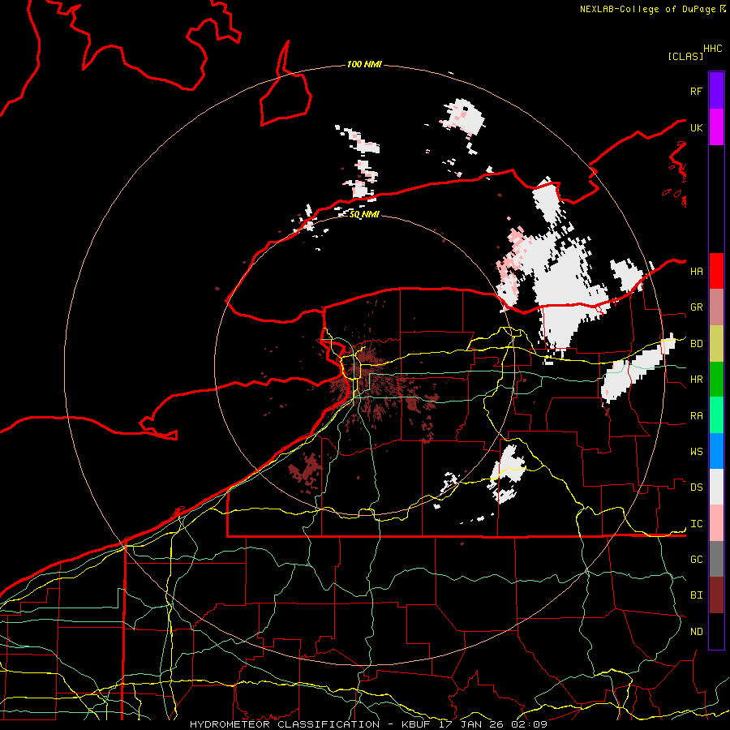The image size is (730, 730).
Task: Click the 'HYDROMETEOR CLASSIFICATION' title text
Action: click(x=285, y=724)
